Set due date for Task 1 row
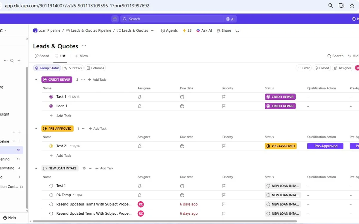Viewport: 359px width, 224px height. [182, 97]
